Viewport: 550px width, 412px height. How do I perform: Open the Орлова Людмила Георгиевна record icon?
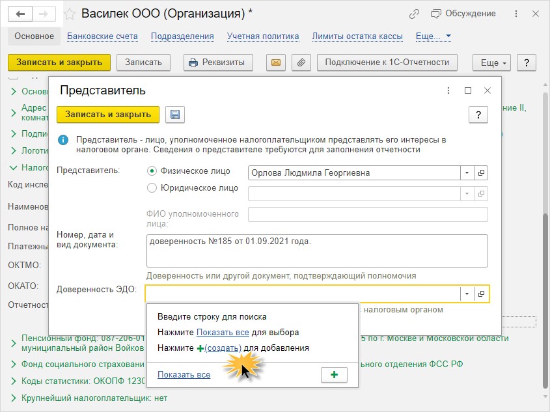(481, 173)
